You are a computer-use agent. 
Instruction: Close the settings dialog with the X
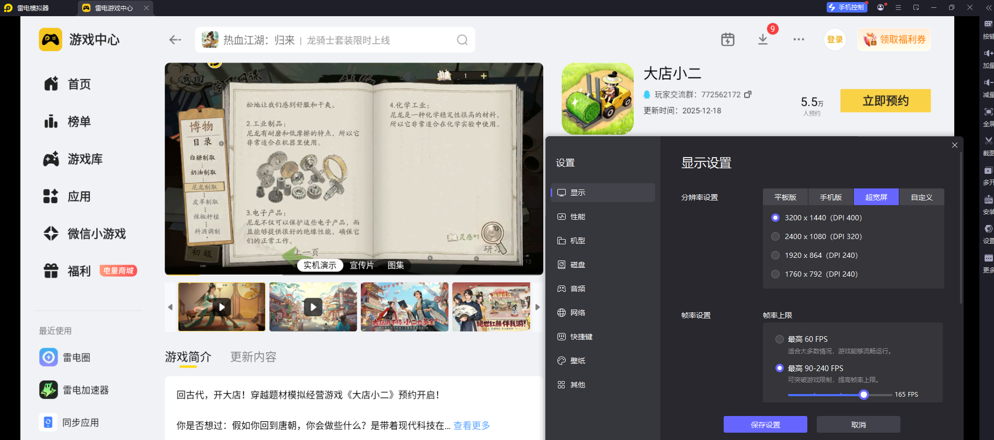coord(955,145)
